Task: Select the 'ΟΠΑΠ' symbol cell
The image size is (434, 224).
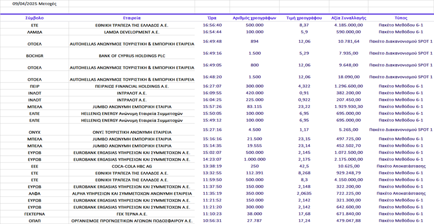Action: pyautogui.click(x=34, y=220)
